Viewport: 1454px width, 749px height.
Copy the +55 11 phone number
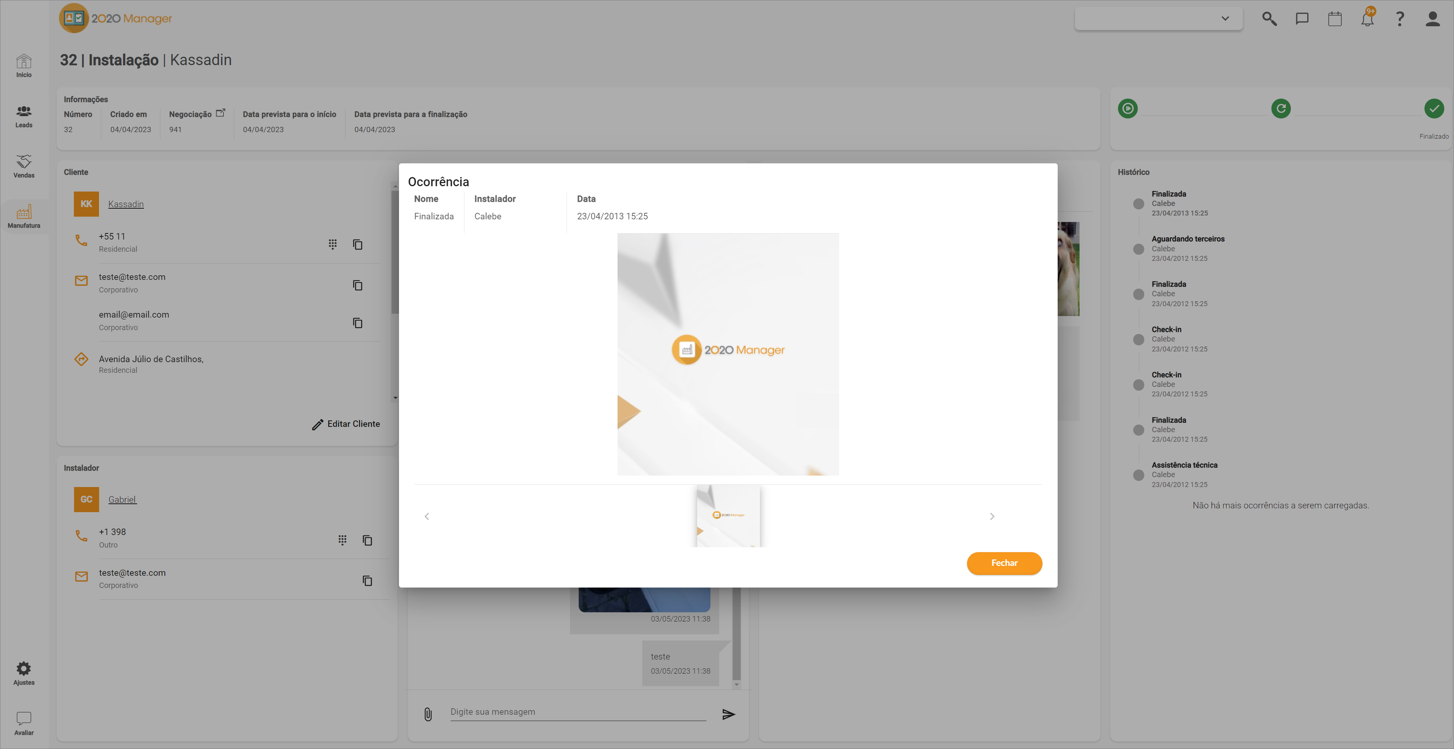[357, 244]
